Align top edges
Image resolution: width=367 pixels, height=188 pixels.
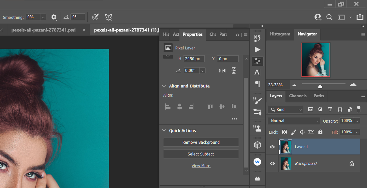tap(210, 107)
